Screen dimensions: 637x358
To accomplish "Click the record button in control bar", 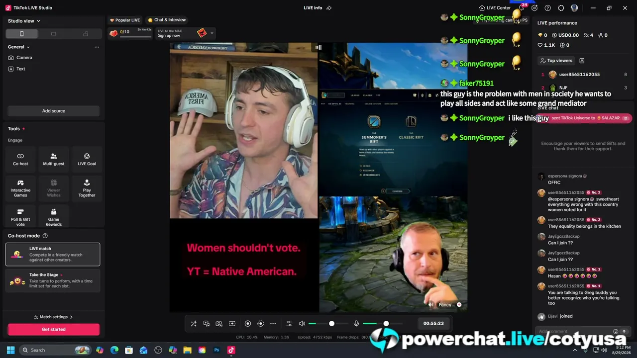I will tap(248, 324).
